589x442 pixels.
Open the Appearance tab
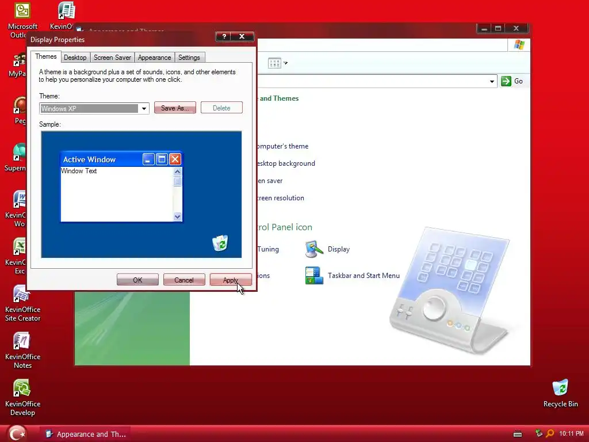click(x=154, y=58)
